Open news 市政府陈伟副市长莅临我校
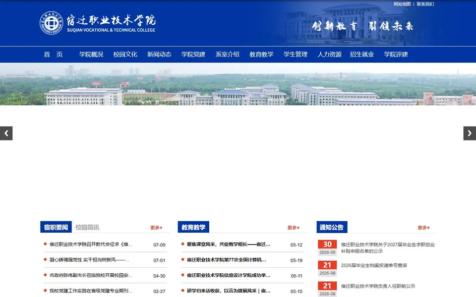The image size is (476, 297). coord(91,275)
